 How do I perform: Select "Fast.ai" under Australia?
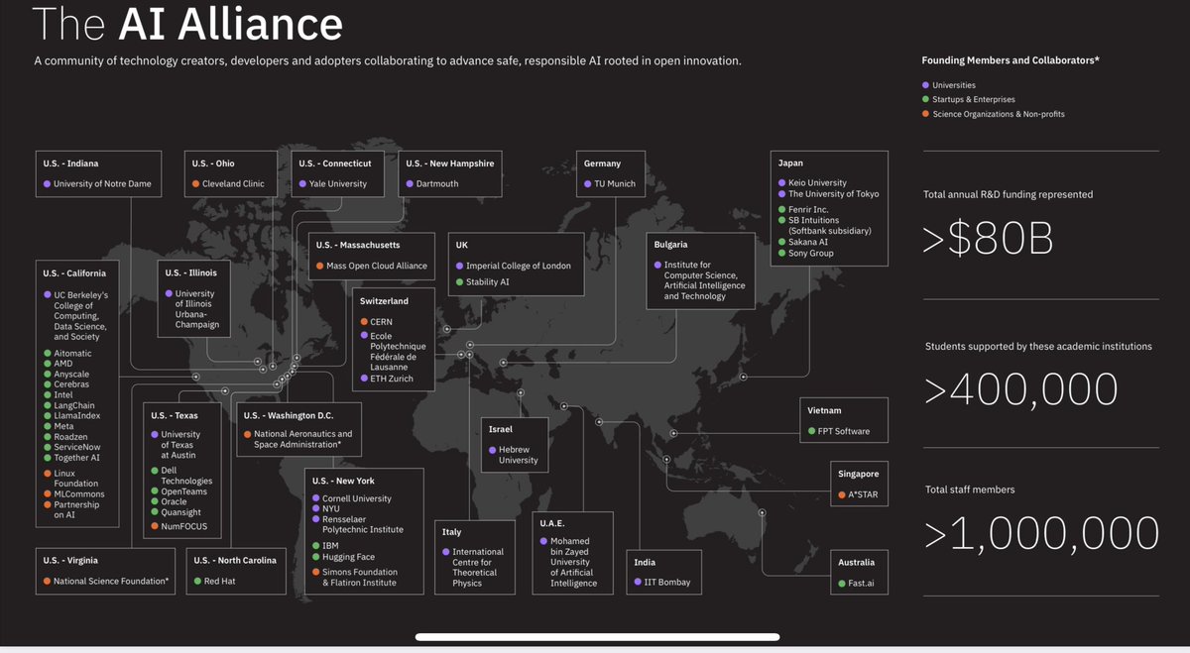click(x=860, y=584)
